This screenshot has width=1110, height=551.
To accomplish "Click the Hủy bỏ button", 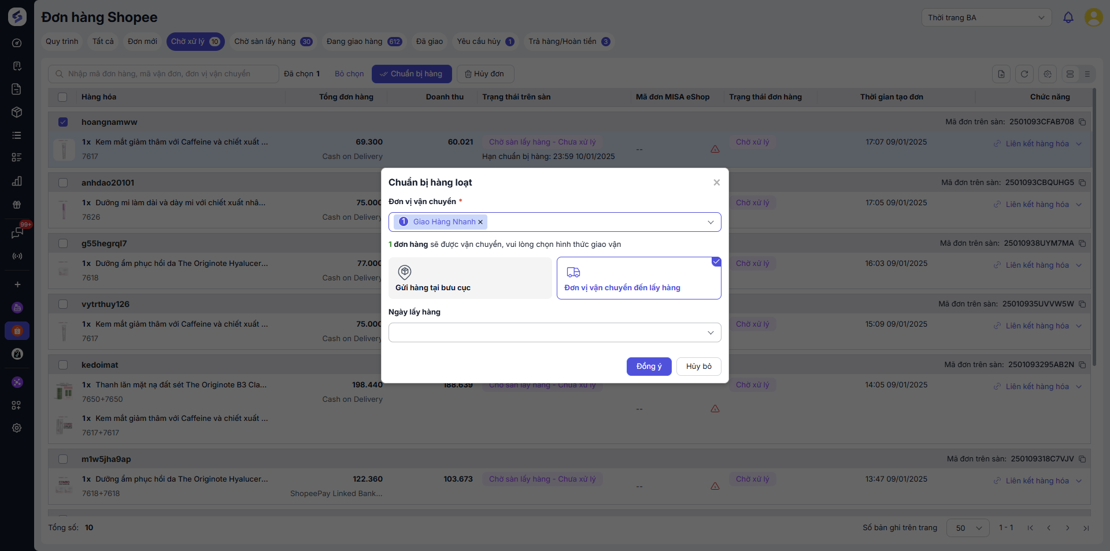I will [698, 367].
